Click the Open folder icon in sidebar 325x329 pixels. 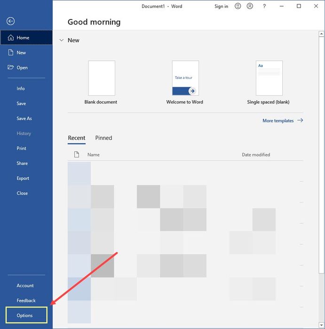coord(10,67)
